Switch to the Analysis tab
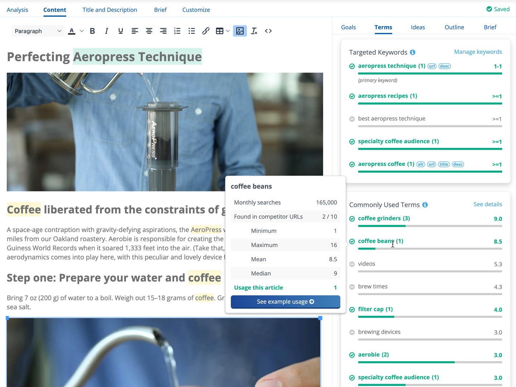 click(17, 10)
